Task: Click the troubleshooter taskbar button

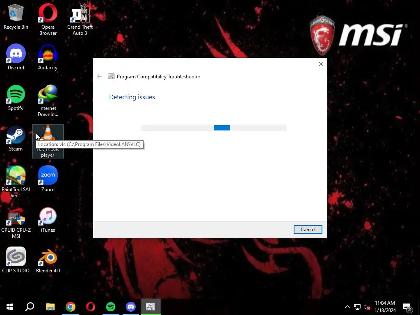Action: pyautogui.click(x=151, y=307)
